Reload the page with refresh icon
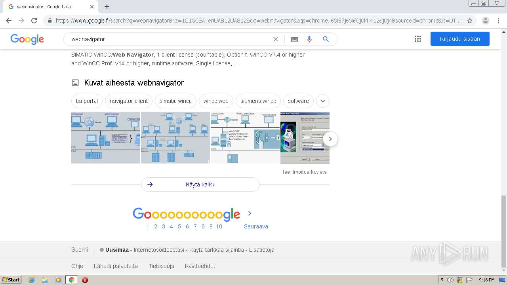 pos(34,21)
